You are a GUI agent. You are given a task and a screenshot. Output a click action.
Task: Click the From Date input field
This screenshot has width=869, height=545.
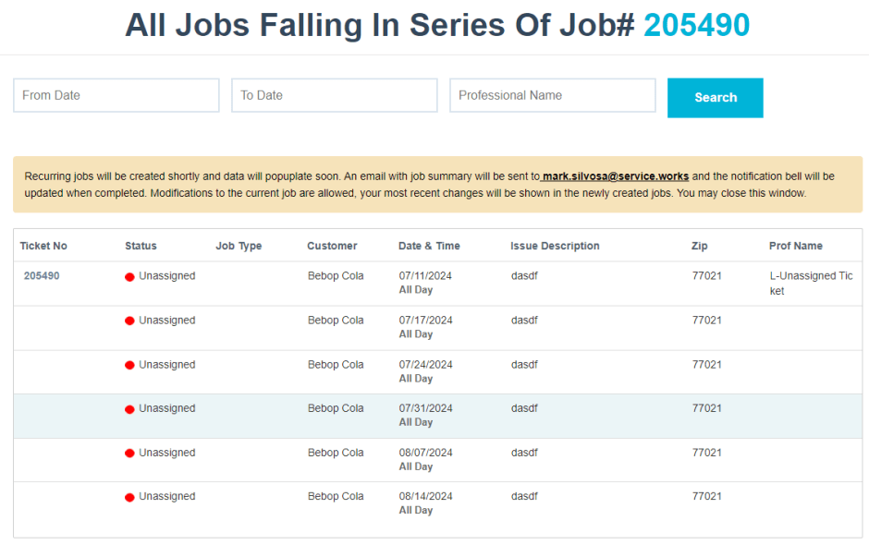point(116,95)
